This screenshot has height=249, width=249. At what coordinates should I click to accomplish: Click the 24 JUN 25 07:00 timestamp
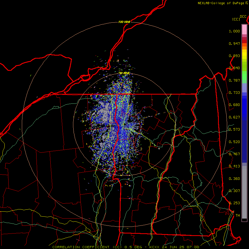click(x=181, y=247)
